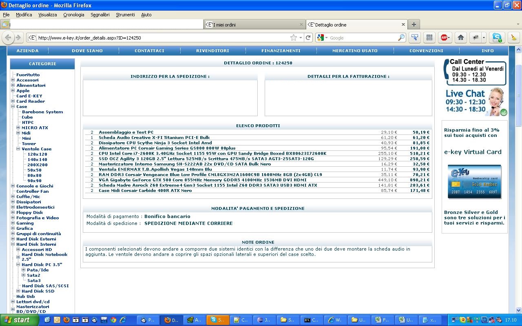Viewport: 522px width, 326px height.
Task: Open the Segnalibri menu
Action: tap(100, 15)
